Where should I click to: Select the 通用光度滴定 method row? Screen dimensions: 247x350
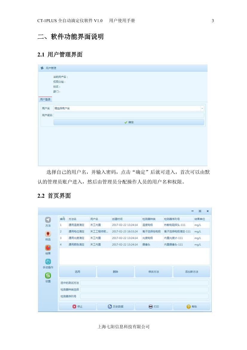click(135, 238)
